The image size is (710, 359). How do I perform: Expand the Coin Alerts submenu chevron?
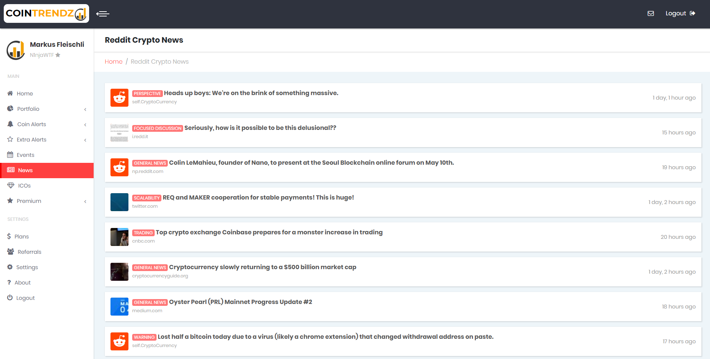click(x=85, y=125)
